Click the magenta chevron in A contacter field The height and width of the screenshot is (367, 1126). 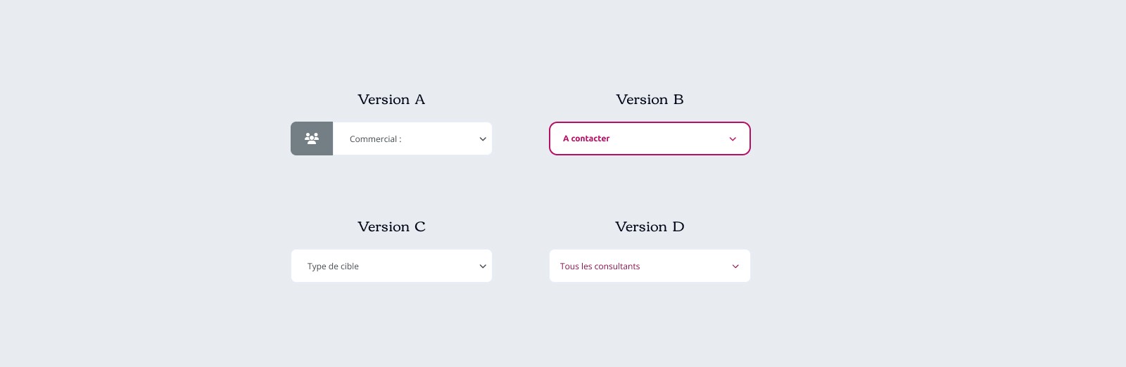click(x=733, y=139)
